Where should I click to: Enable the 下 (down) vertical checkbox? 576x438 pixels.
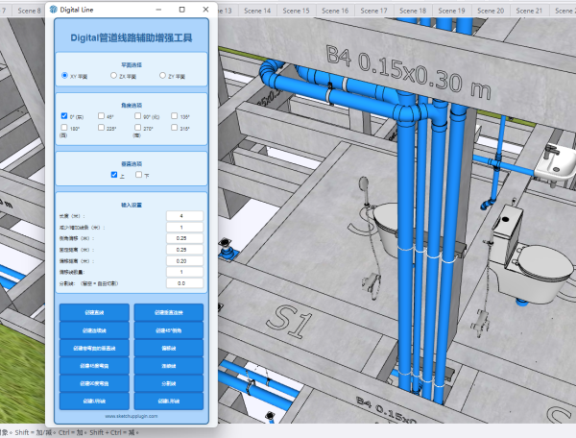click(138, 175)
